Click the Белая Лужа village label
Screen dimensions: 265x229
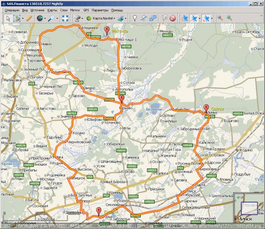click(x=254, y=113)
